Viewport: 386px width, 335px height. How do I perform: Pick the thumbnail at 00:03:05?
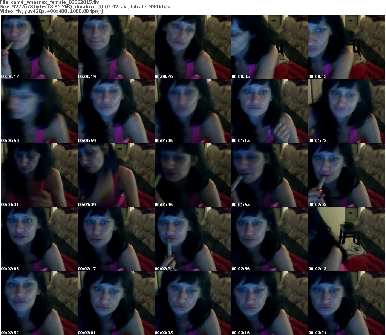193,303
